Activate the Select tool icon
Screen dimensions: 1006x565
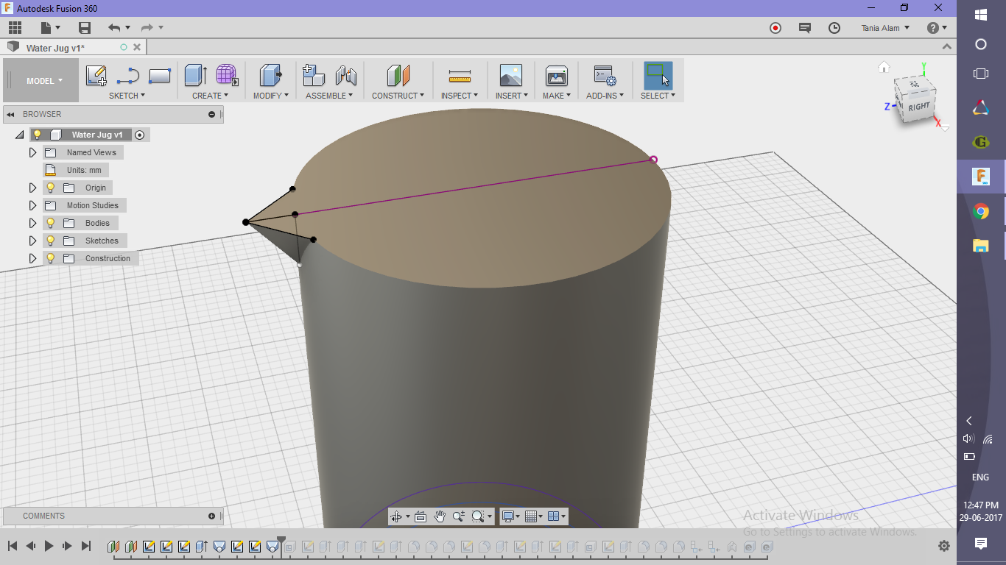pyautogui.click(x=658, y=76)
